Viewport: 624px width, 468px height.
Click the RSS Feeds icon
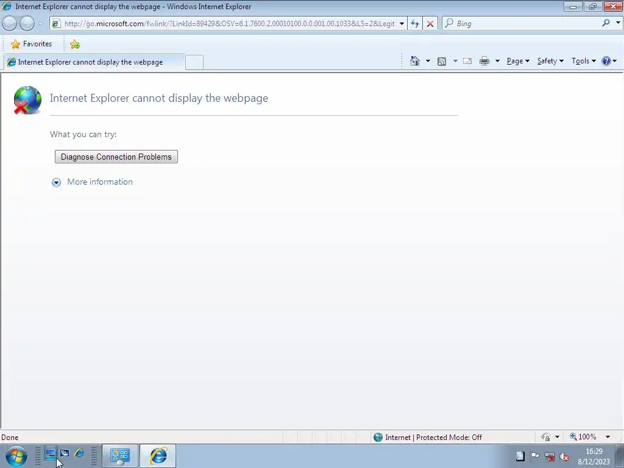(442, 62)
